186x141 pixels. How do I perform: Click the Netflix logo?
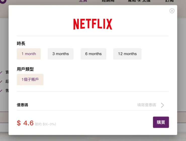(x=93, y=24)
